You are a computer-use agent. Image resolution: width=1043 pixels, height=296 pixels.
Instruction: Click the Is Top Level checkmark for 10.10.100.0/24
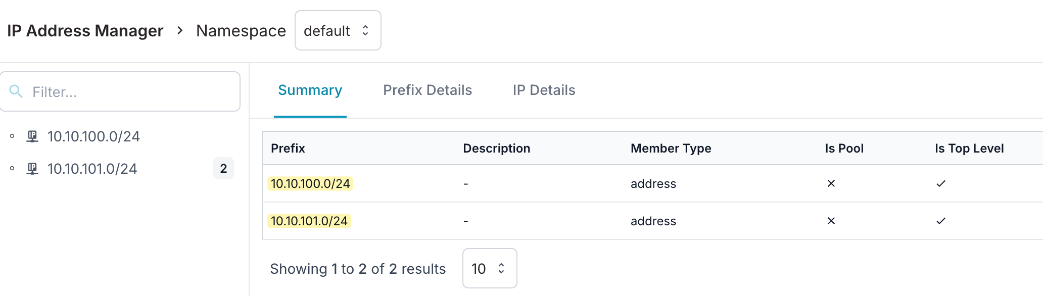[x=940, y=183]
